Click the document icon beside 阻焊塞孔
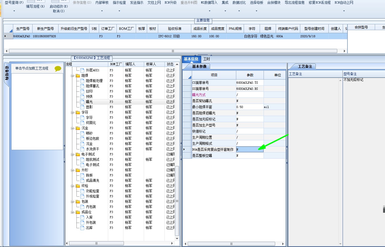 click(x=82, y=86)
